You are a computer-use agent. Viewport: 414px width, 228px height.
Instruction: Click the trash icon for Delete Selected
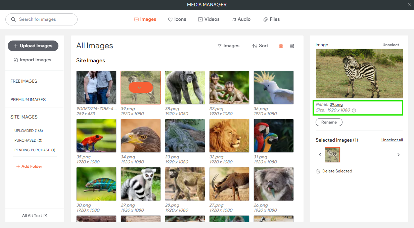click(x=318, y=171)
